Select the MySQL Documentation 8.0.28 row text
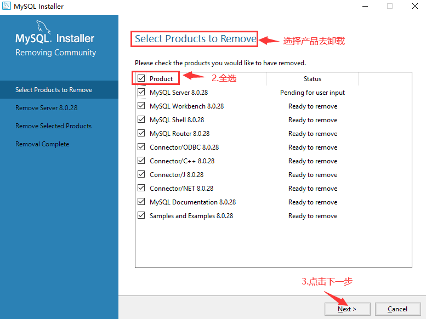 [x=193, y=202]
